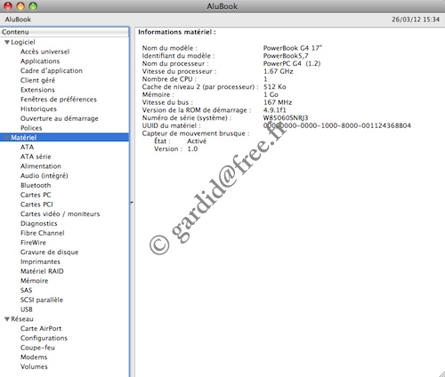The width and height of the screenshot is (445, 377).
Task: Open Cartes vidéo / moniteurs
Action: point(60,214)
